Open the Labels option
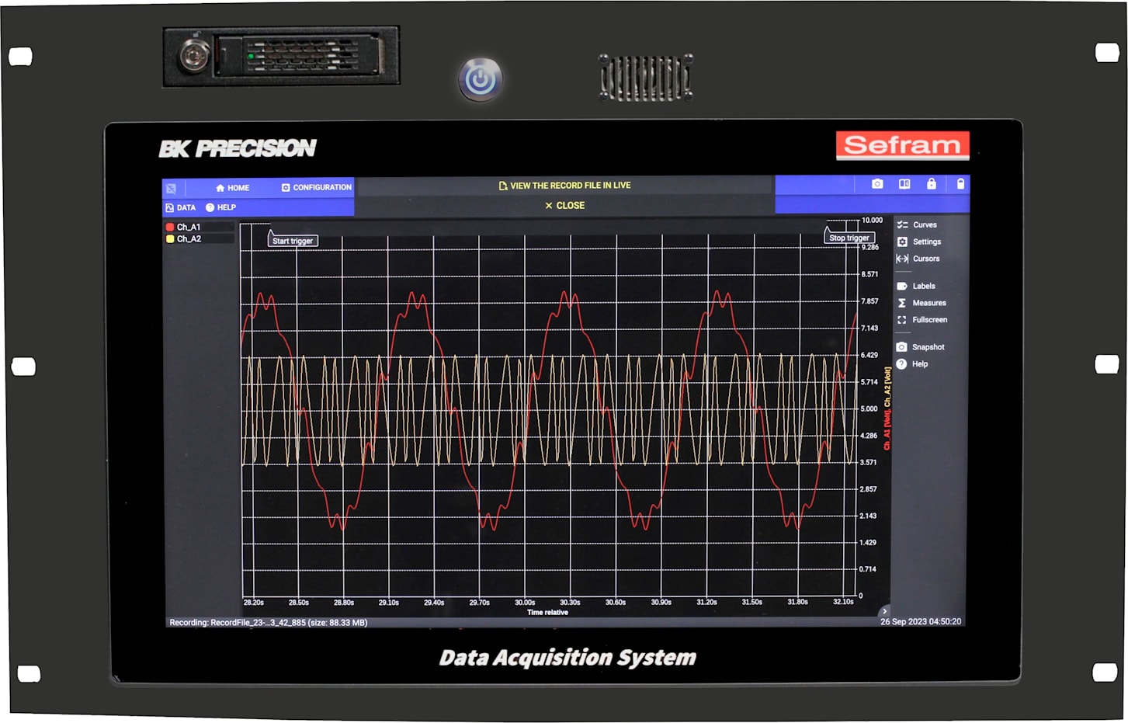The image size is (1128, 723). (916, 287)
